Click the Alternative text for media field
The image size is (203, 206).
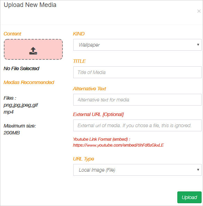[137, 100]
